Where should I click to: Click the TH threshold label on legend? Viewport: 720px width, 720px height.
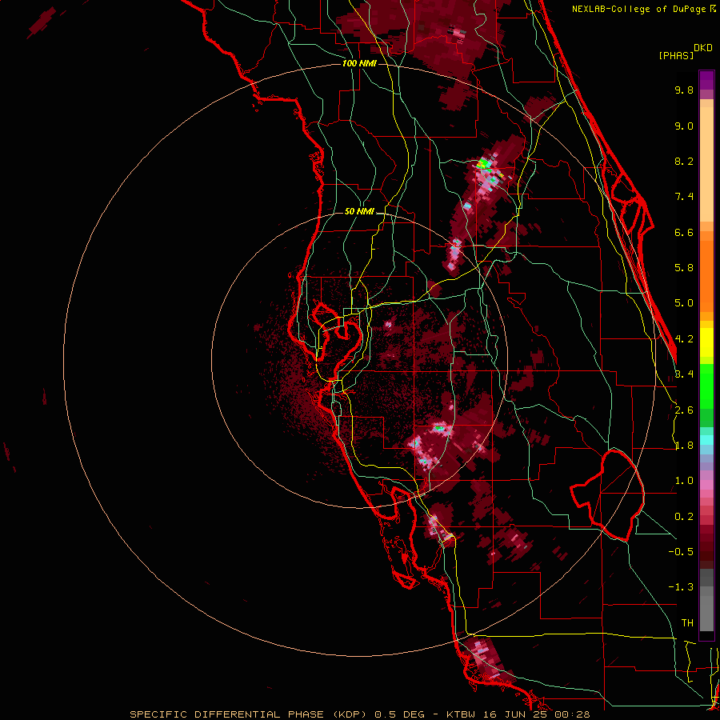[x=687, y=623]
